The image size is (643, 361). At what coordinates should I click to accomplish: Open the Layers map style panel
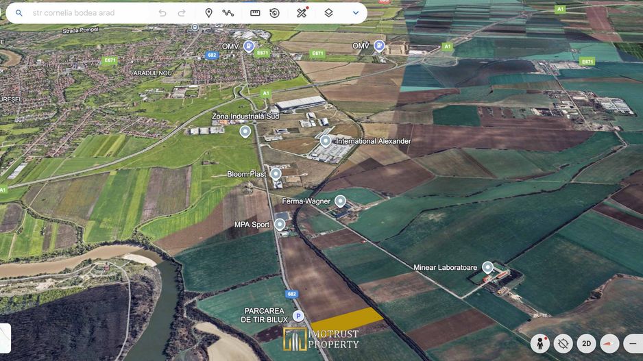point(328,13)
